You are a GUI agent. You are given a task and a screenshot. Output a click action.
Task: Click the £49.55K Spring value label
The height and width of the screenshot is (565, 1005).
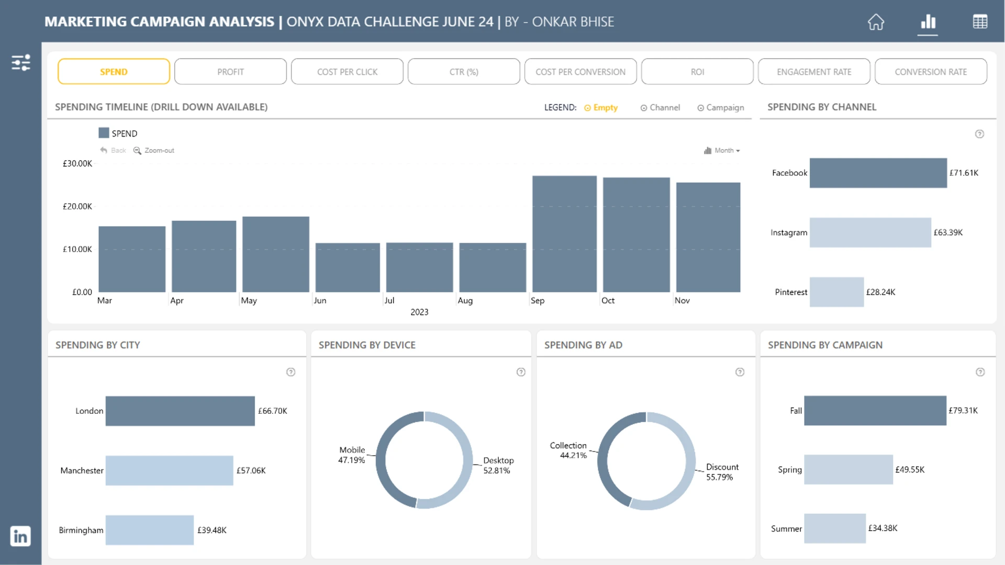[910, 470]
